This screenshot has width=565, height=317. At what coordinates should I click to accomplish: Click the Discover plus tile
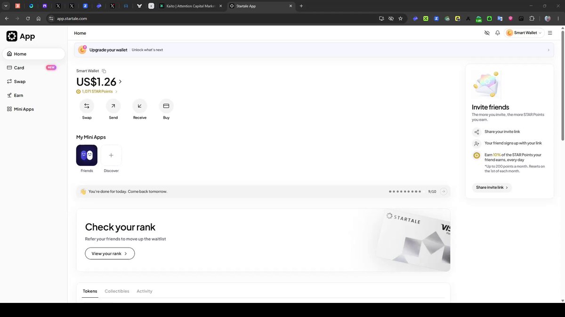[111, 155]
